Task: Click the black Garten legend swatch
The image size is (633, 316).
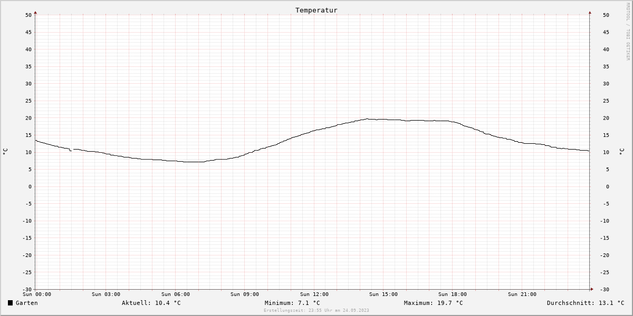Action: click(10, 303)
